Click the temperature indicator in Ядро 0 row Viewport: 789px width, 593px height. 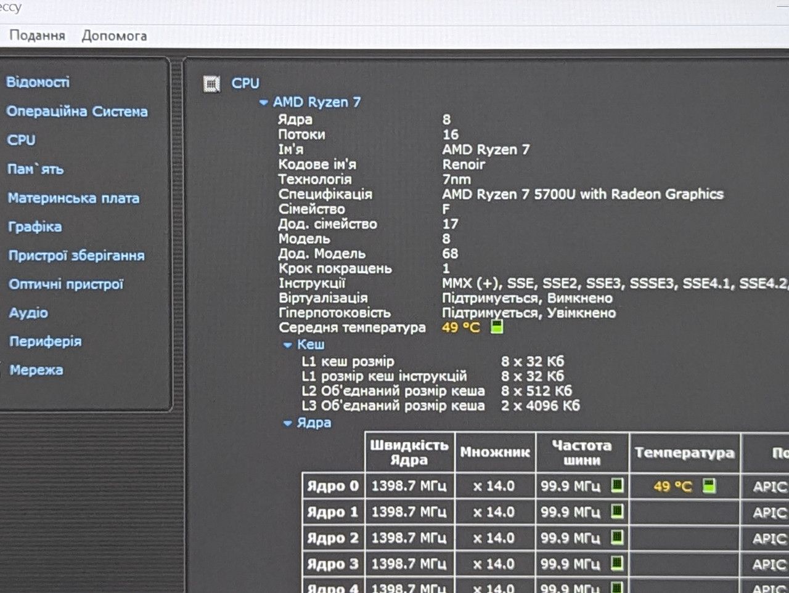(709, 486)
